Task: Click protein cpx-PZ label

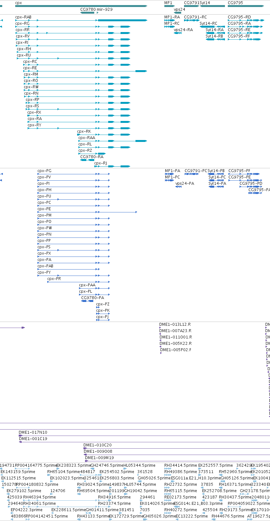Action: (103, 304)
